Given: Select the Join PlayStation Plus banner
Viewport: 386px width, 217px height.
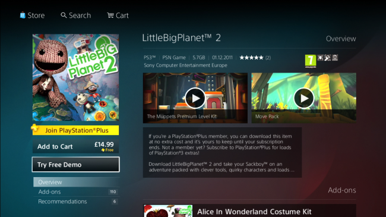Looking at the screenshot, I should (x=75, y=130).
